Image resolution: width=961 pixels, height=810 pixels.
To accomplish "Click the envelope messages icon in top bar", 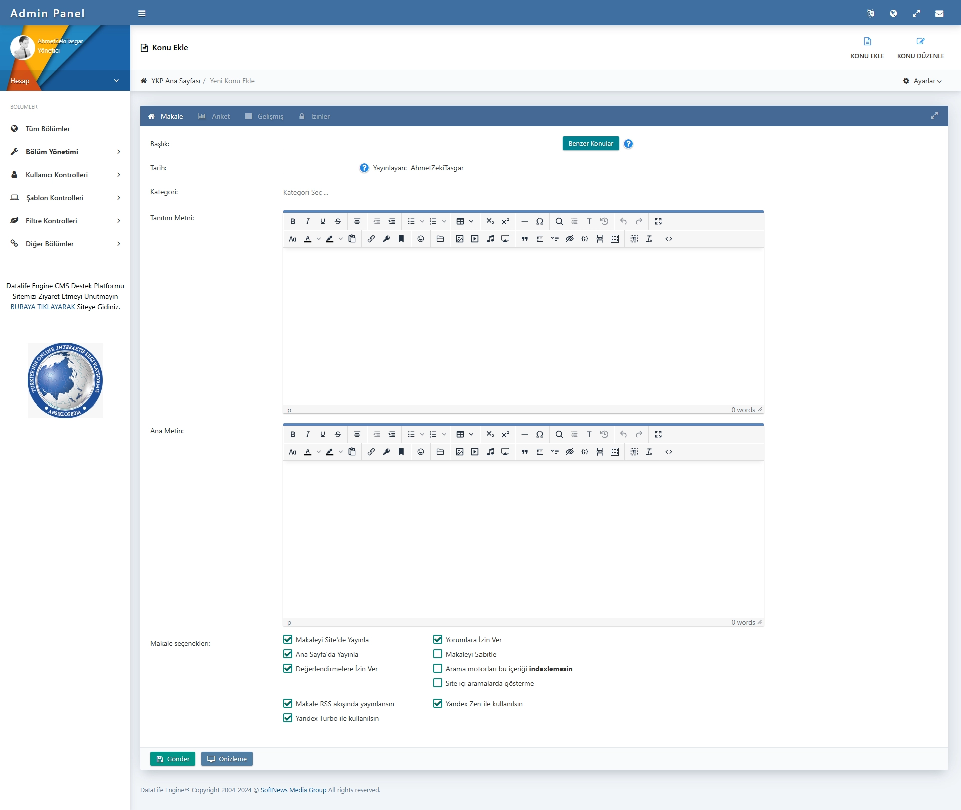I will click(x=939, y=14).
